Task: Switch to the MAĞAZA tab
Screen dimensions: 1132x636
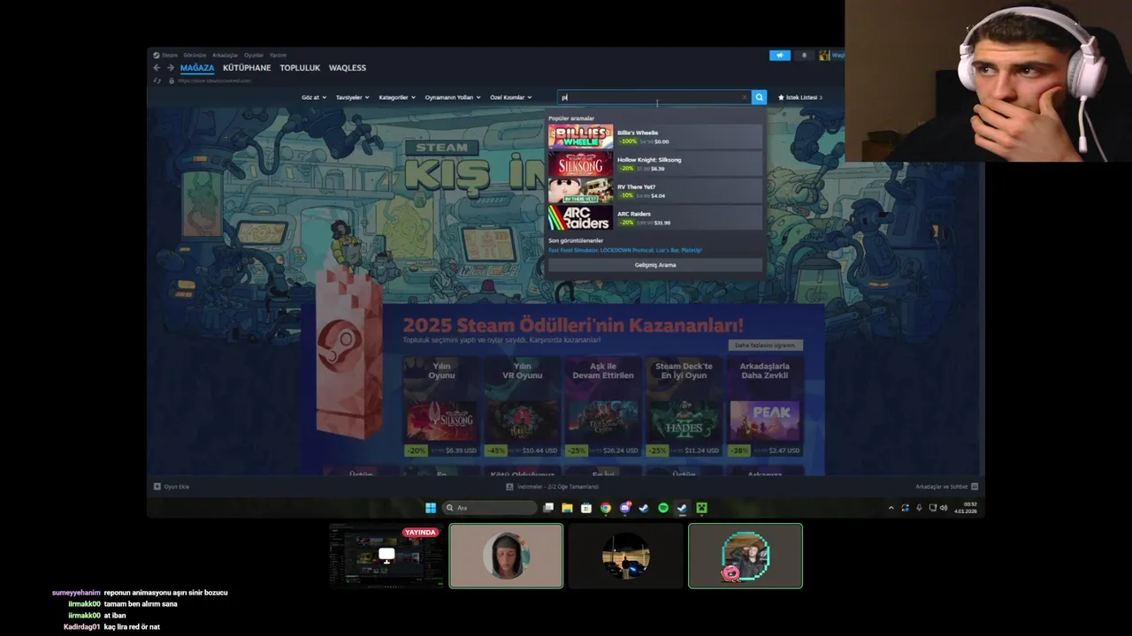Action: (197, 68)
